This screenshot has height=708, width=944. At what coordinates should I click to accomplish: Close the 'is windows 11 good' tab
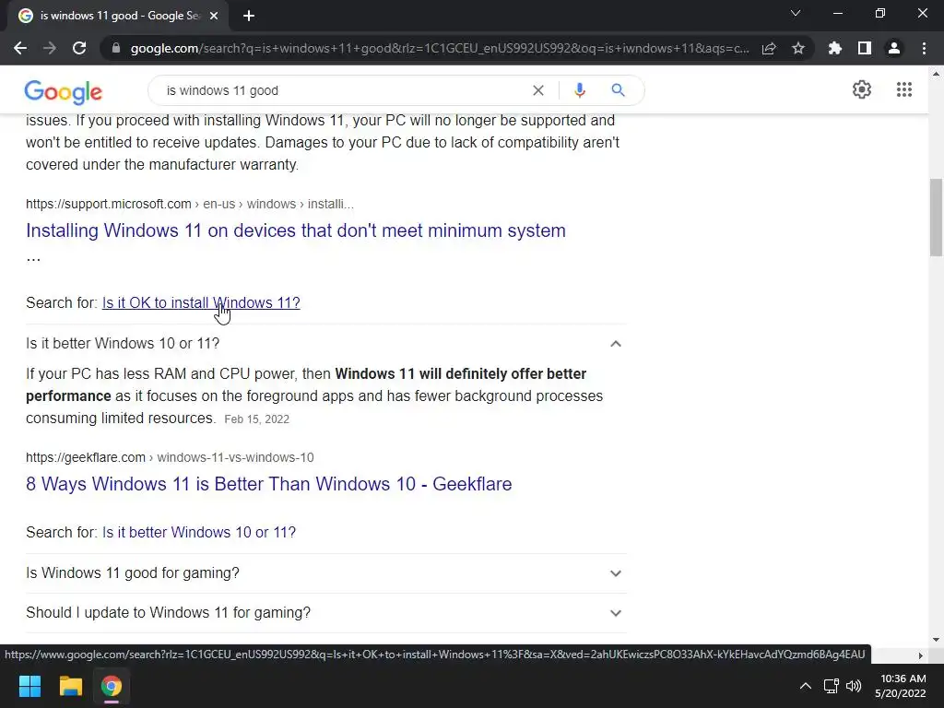pyautogui.click(x=214, y=17)
